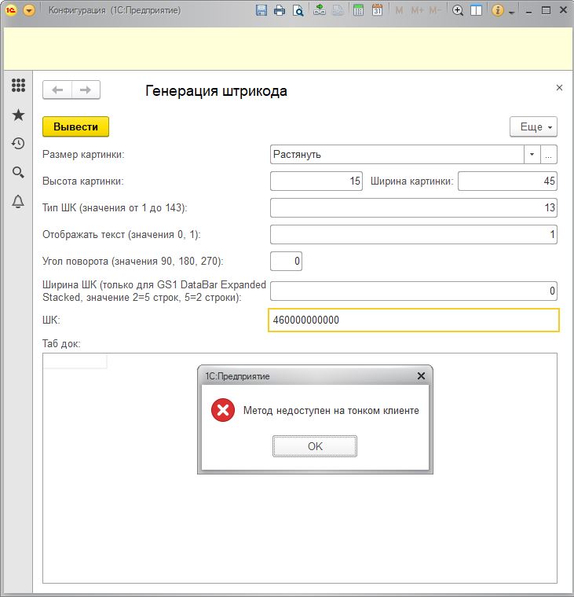Image resolution: width=574 pixels, height=597 pixels.
Task: Maximize the Конфигурация window
Action: [546, 10]
